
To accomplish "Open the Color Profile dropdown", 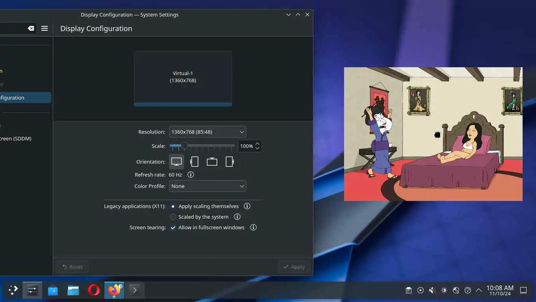I will pos(208,186).
